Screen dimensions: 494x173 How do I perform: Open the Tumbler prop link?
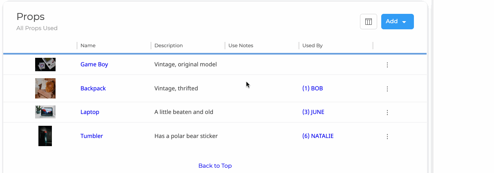[92, 136]
